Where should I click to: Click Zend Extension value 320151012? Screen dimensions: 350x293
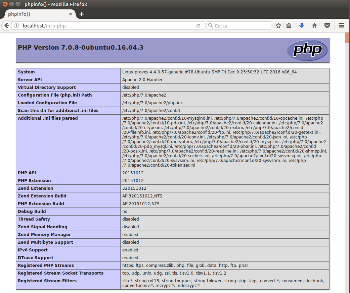134,188
